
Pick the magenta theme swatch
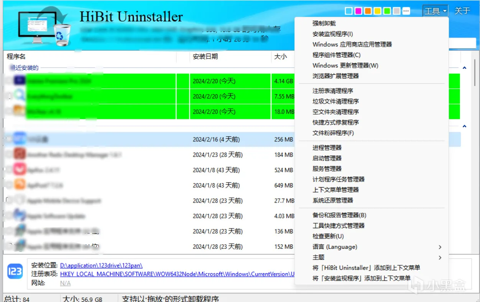[x=358, y=11]
